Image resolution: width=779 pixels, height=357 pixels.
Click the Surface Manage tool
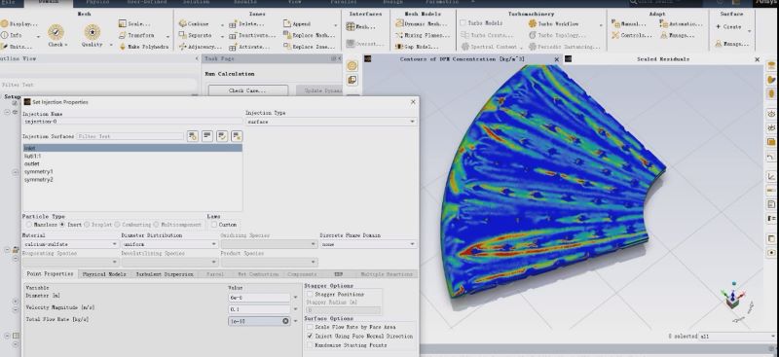click(732, 44)
